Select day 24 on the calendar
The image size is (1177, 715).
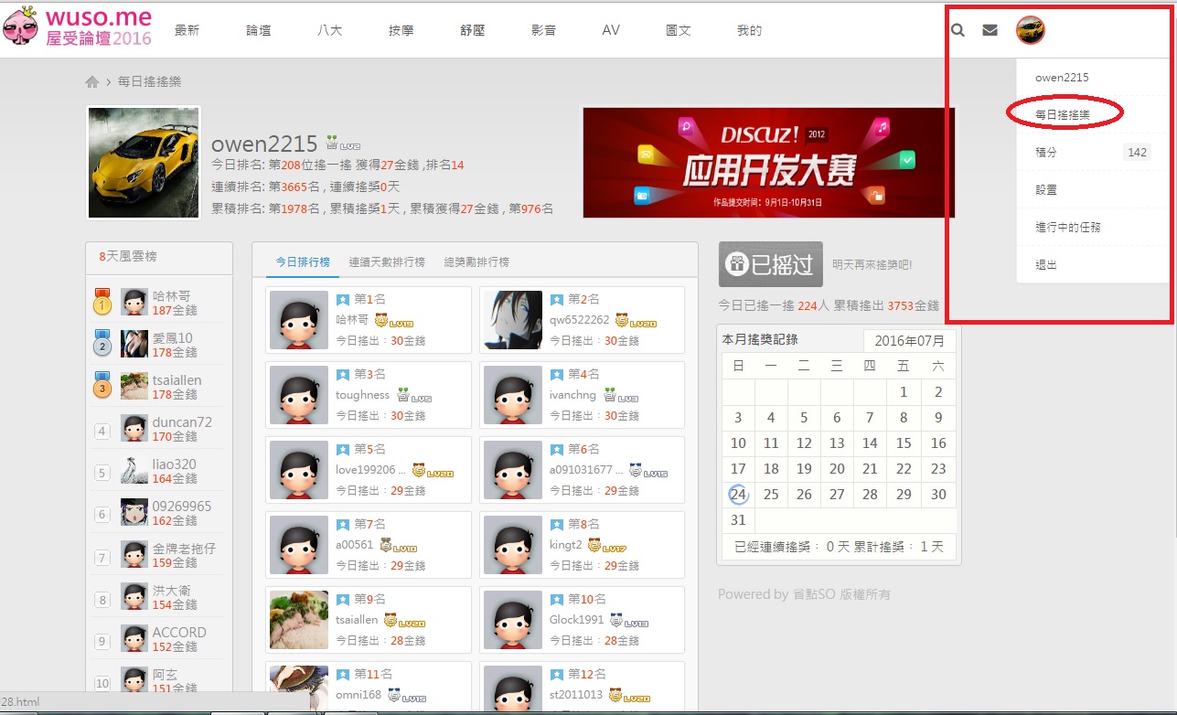tap(738, 495)
